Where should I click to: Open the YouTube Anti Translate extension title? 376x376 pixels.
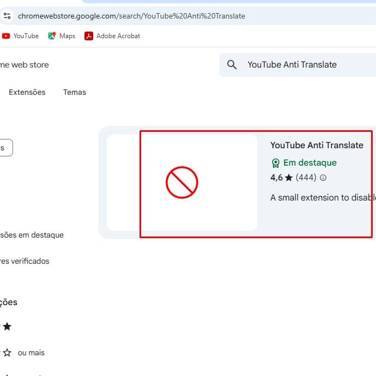pos(317,145)
